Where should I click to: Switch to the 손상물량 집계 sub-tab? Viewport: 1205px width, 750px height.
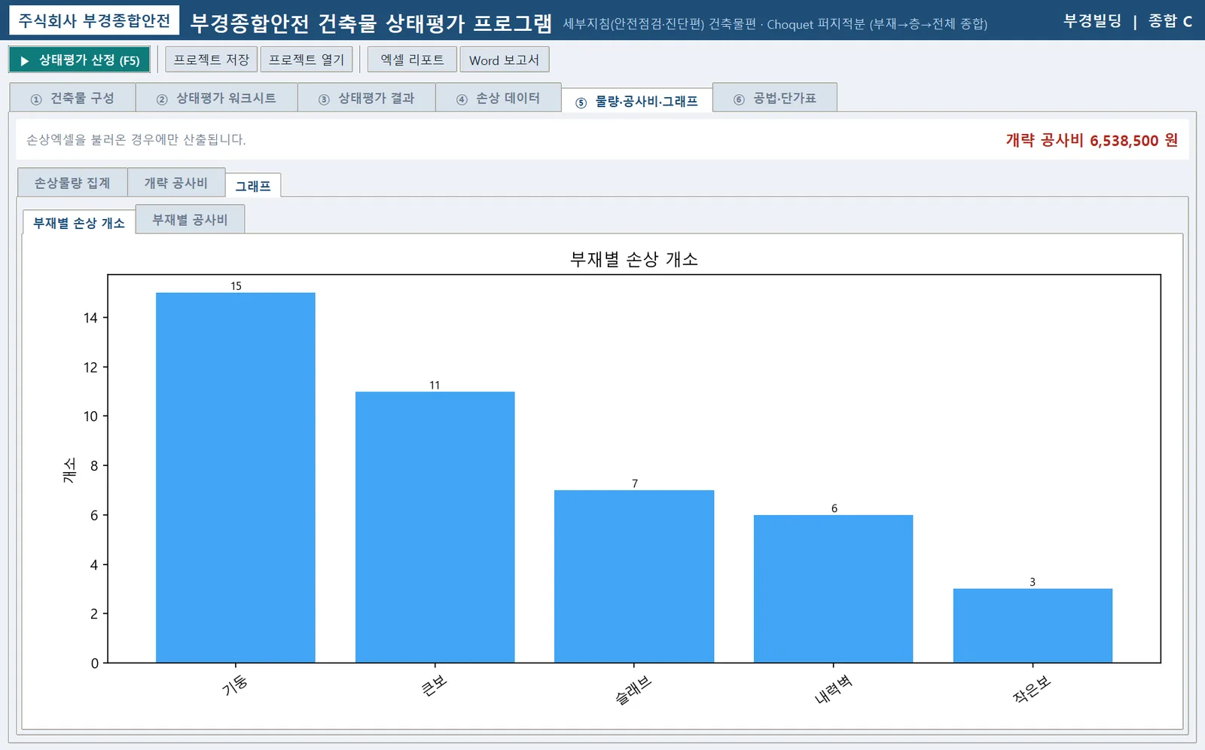72,182
